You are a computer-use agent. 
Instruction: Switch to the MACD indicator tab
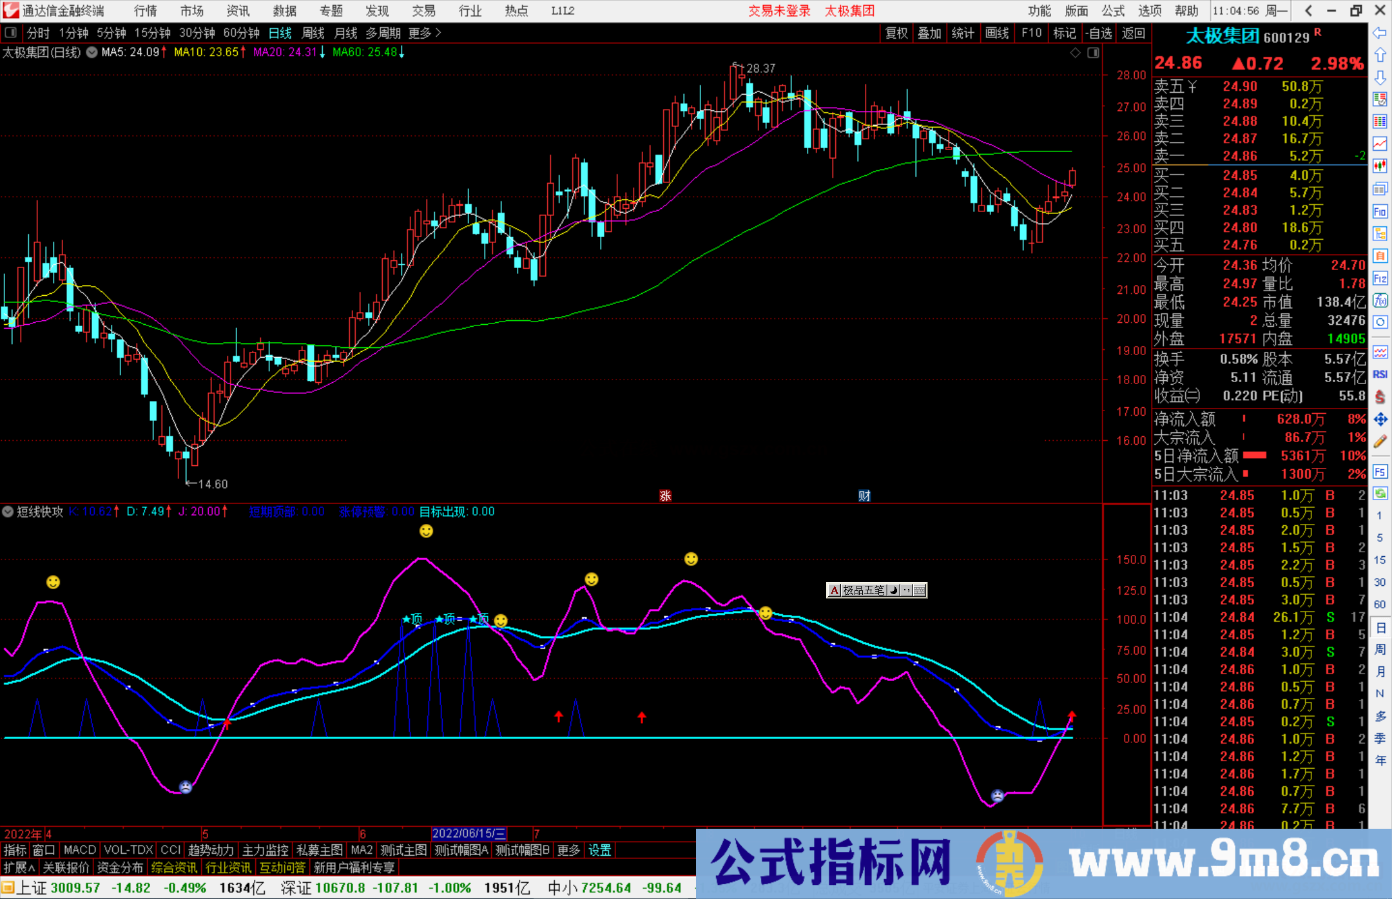(80, 850)
